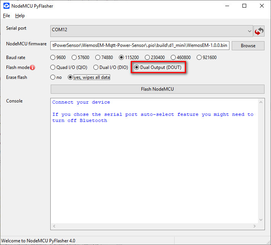Click the 'Baud rate' label
This screenshot has height=245, width=271.
[16, 58]
